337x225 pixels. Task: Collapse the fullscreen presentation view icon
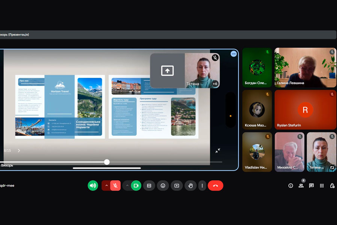218,150
